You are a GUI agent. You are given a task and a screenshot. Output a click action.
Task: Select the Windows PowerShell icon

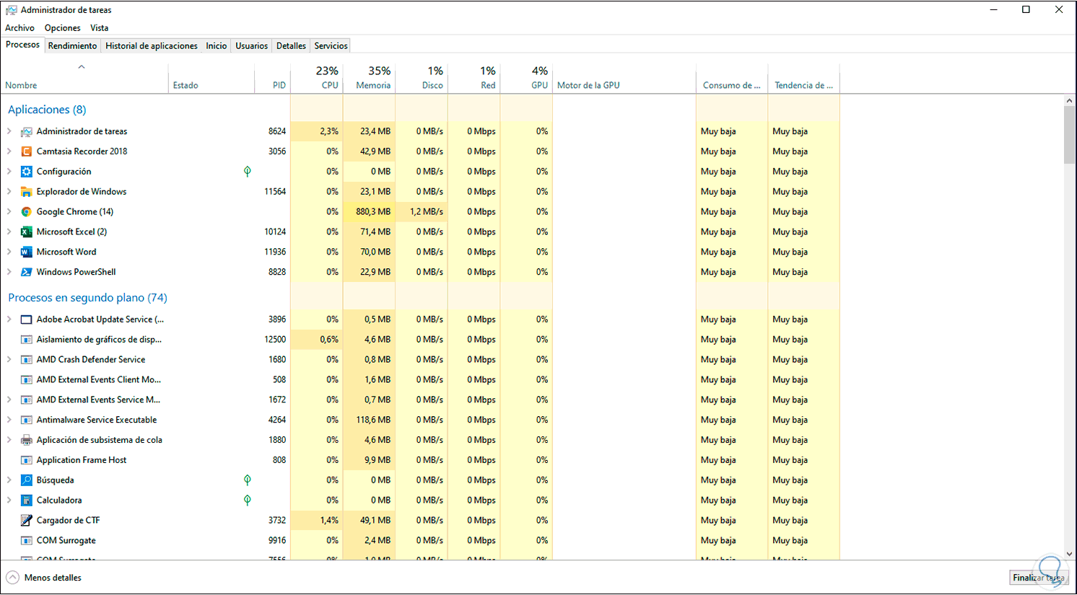(27, 273)
